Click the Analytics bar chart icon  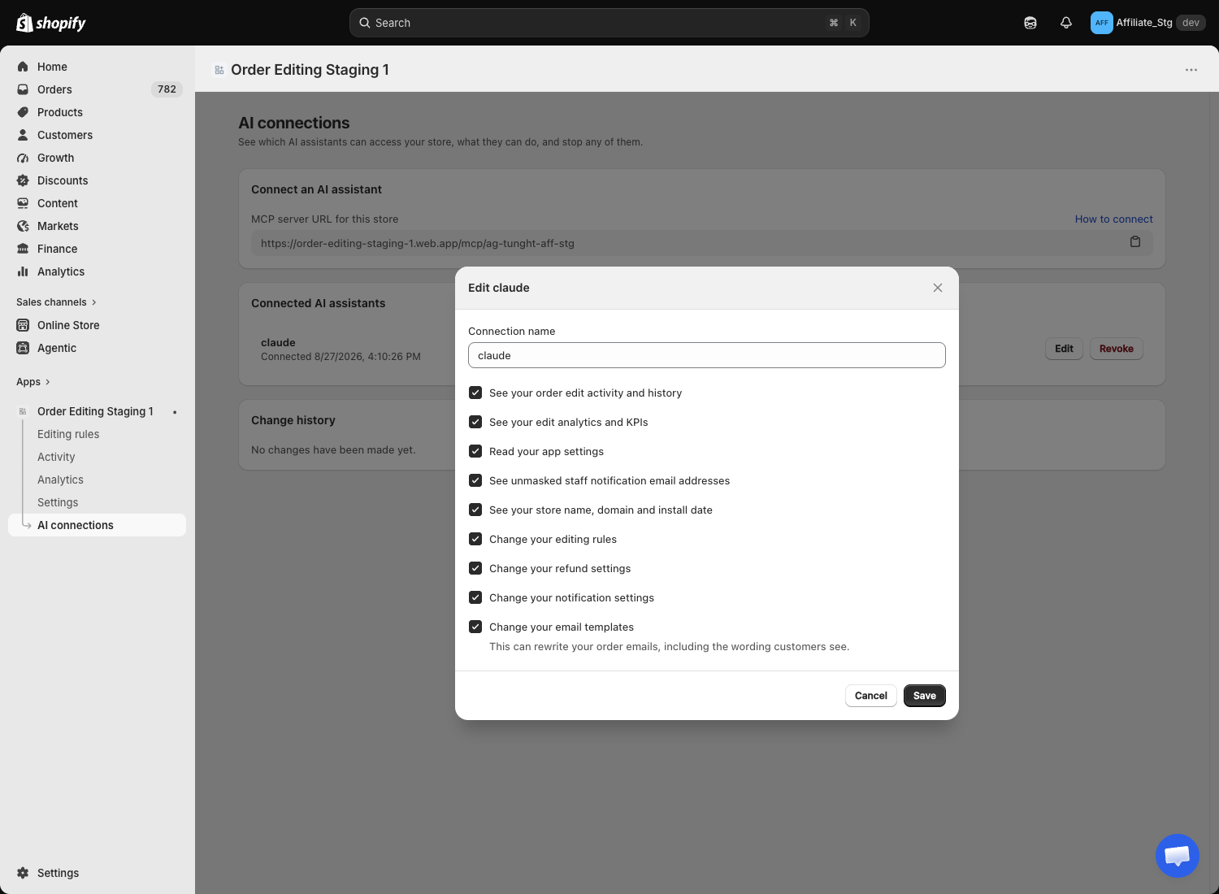tap(23, 271)
